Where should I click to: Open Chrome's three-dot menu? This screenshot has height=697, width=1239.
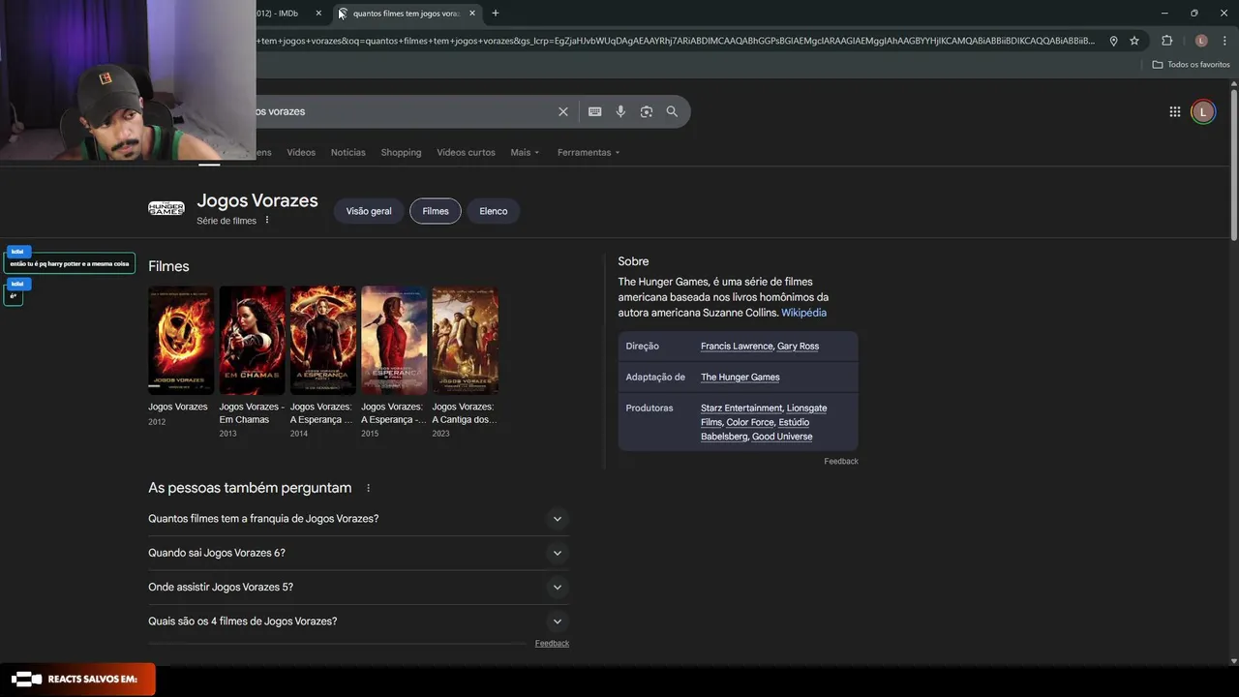pyautogui.click(x=1224, y=41)
